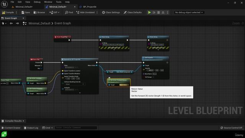Click the Spawn Transform Rotation pin
This screenshot has width=245, height=138.
coord(63,74)
